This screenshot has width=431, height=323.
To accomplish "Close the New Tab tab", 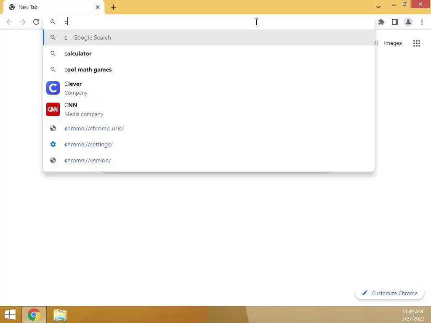I will click(98, 7).
